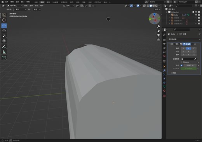Open transform orientation Global dropdown
Viewport: 202px width, 142px height.
coord(68,6)
